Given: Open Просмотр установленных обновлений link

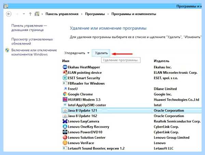Looking at the screenshot, I should click(x=32, y=41).
